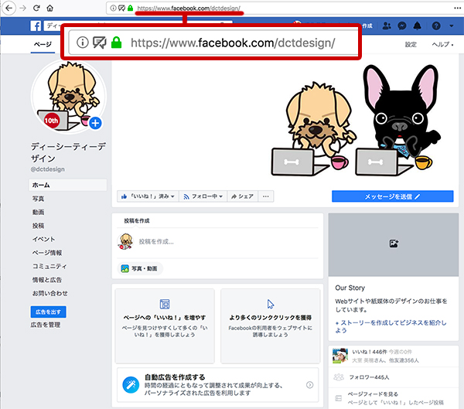This screenshot has width=464, height=409.
Task: Click the blue plus on the profile picture
Action: coord(95,123)
